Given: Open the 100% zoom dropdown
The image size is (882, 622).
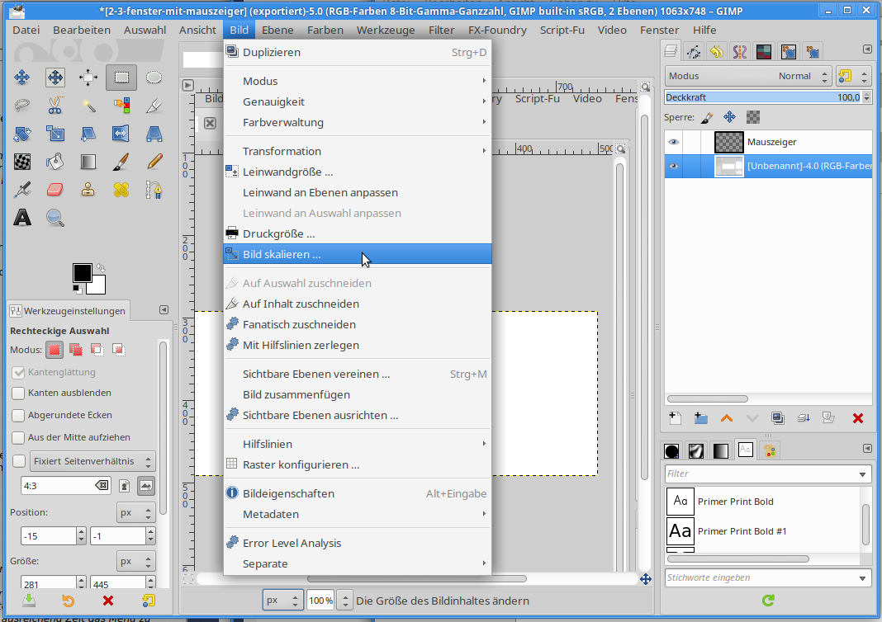Looking at the screenshot, I should 346,601.
